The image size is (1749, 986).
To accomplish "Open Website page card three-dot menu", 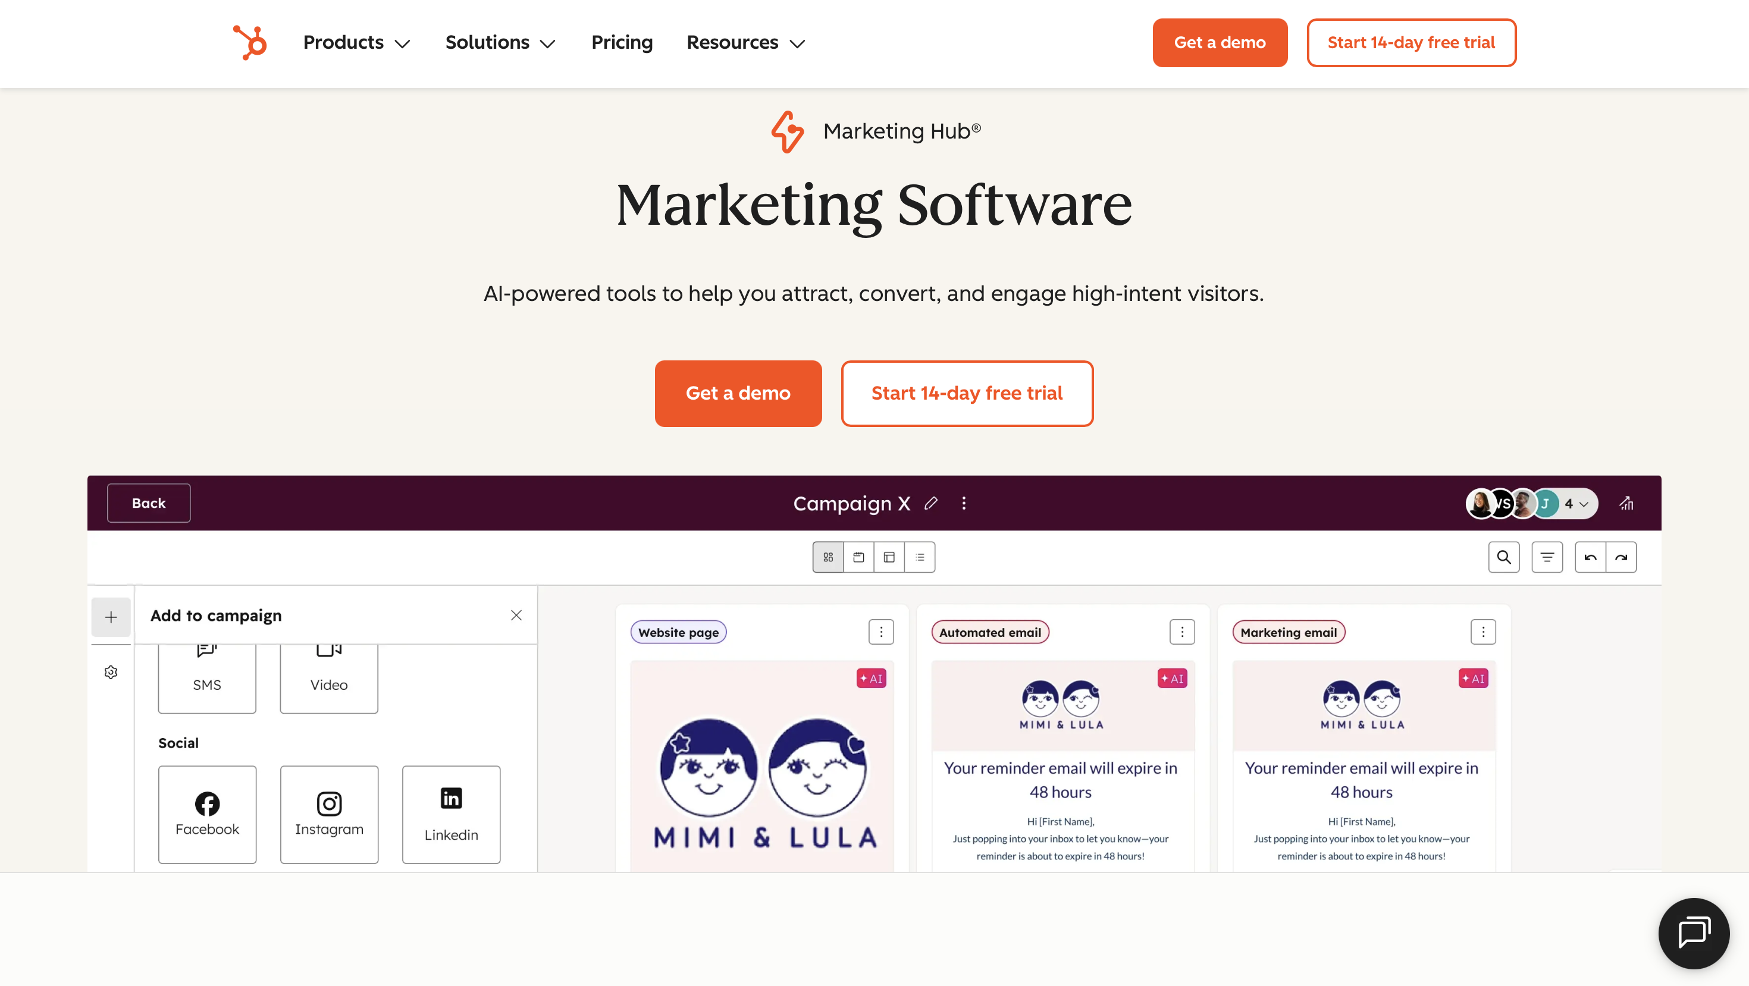I will [x=881, y=632].
